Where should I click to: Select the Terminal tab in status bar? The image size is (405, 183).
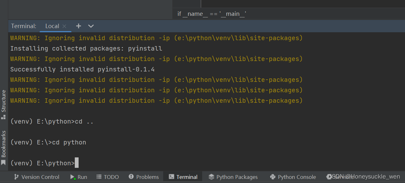[183, 177]
